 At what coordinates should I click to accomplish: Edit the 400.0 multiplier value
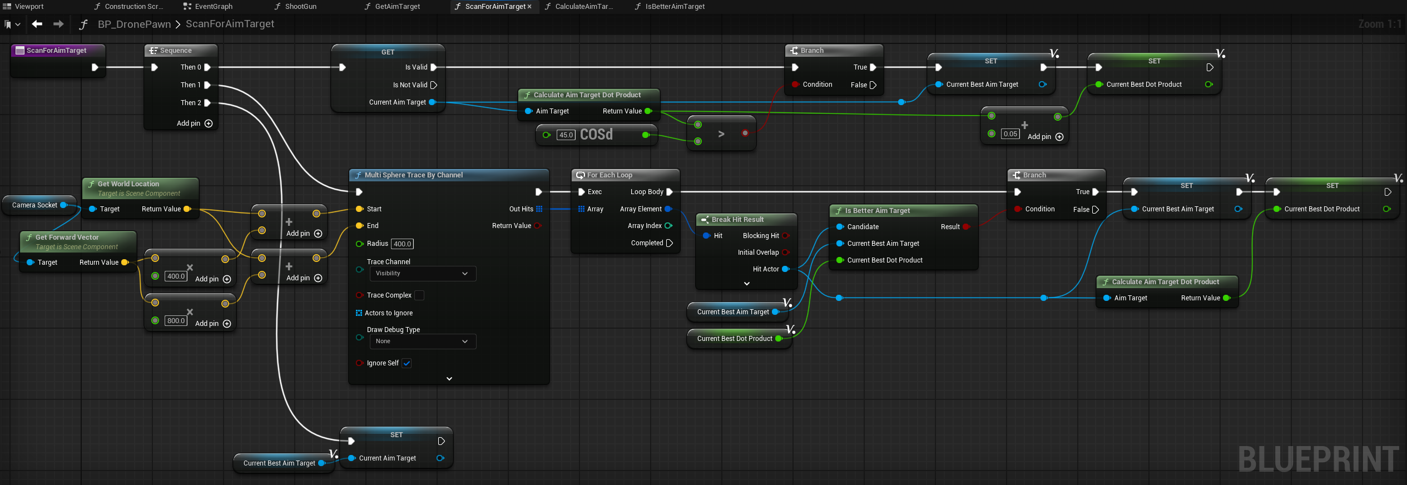tap(176, 276)
